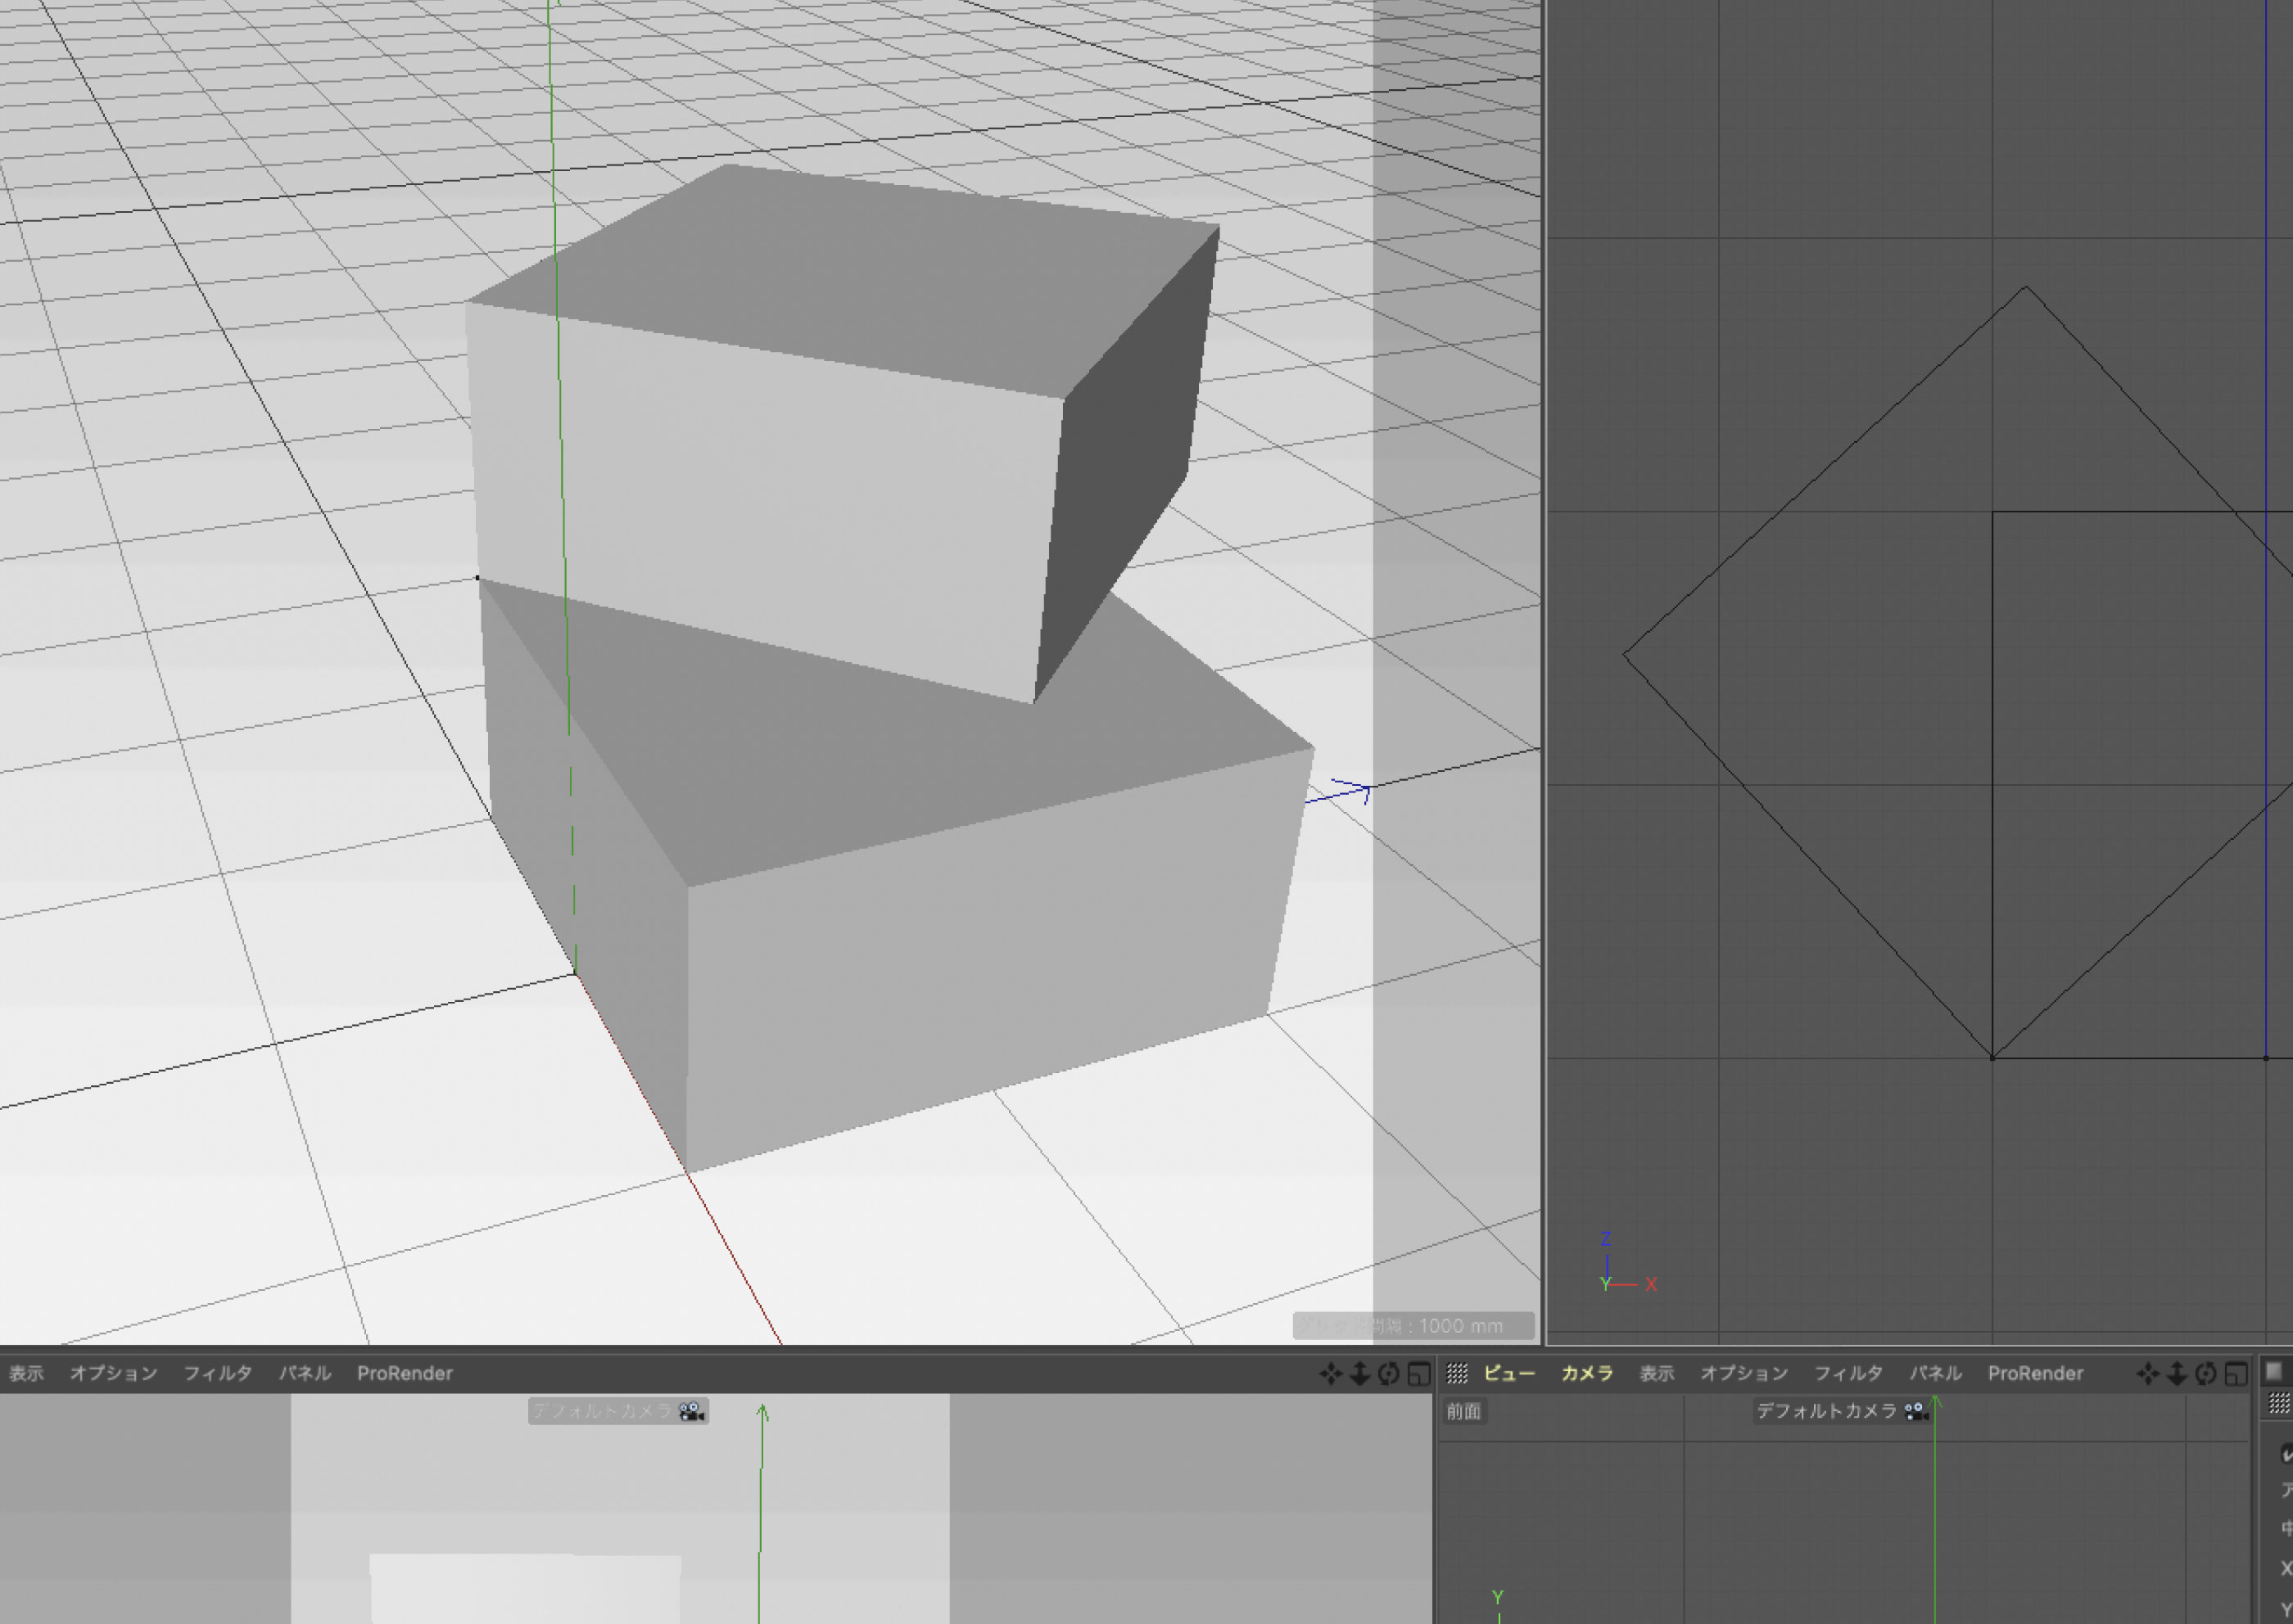The image size is (2293, 1624).
Task: Click the pan camera icon in the 前面 viewport header
Action: tap(2147, 1374)
